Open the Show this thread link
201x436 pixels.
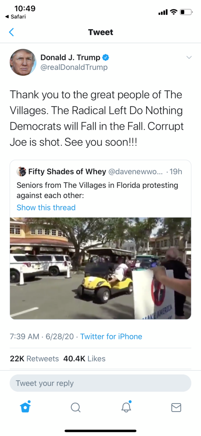46,207
